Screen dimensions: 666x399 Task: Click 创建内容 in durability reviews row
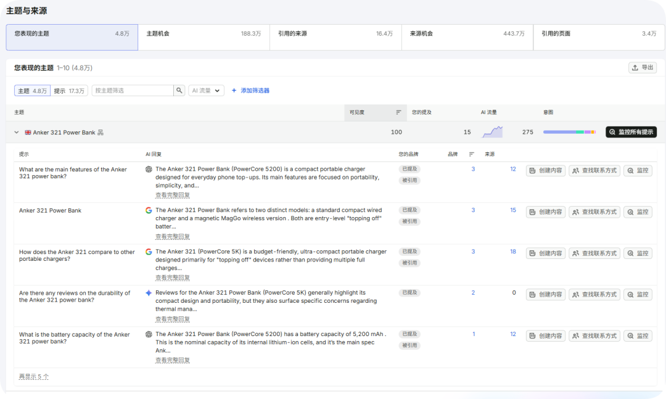(545, 294)
